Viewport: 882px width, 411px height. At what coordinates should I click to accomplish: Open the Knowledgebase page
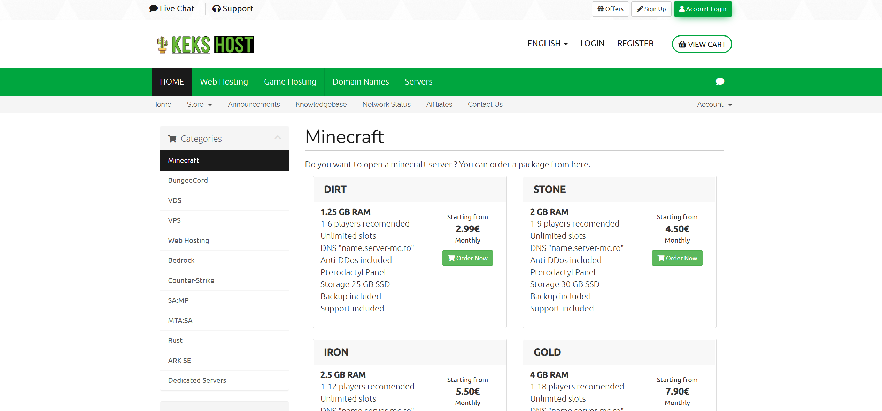[x=321, y=104]
